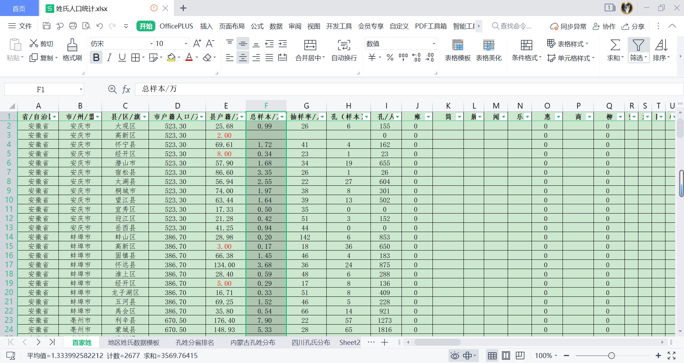Click 同步异常 sync status
The height and width of the screenshot is (363, 684).
coord(568,26)
